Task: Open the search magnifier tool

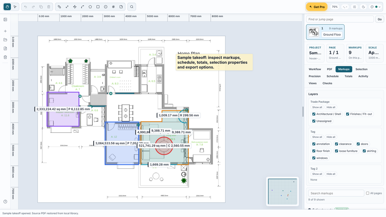Action: 132,7
